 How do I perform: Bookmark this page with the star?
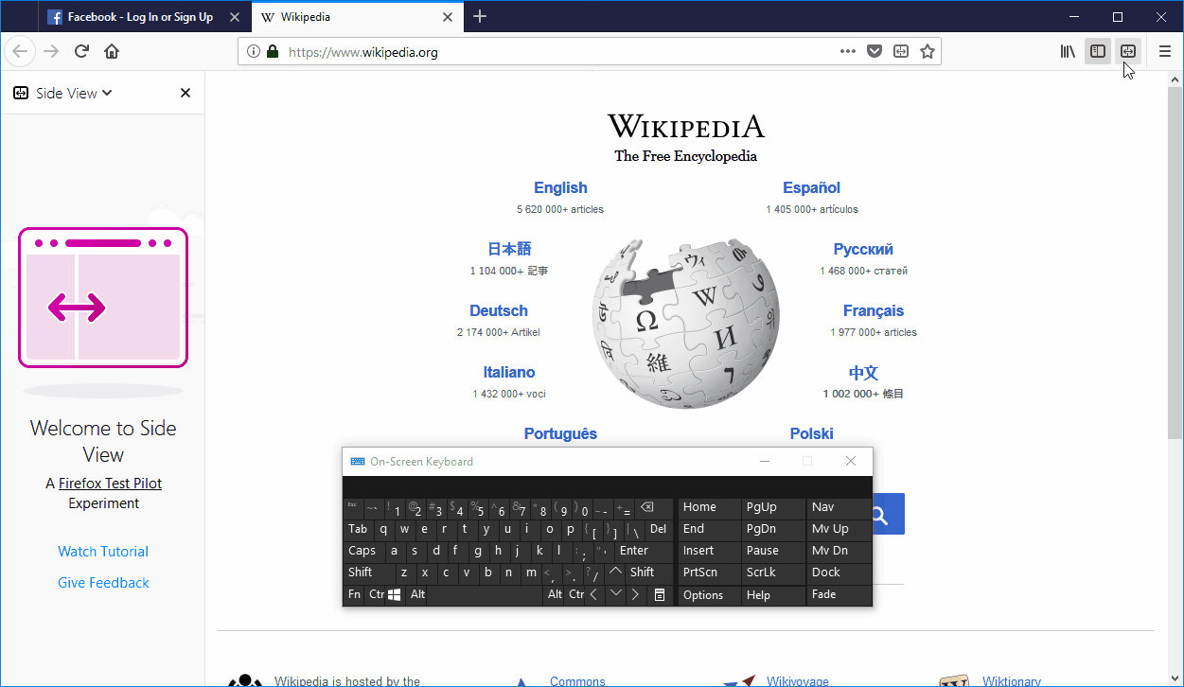928,51
